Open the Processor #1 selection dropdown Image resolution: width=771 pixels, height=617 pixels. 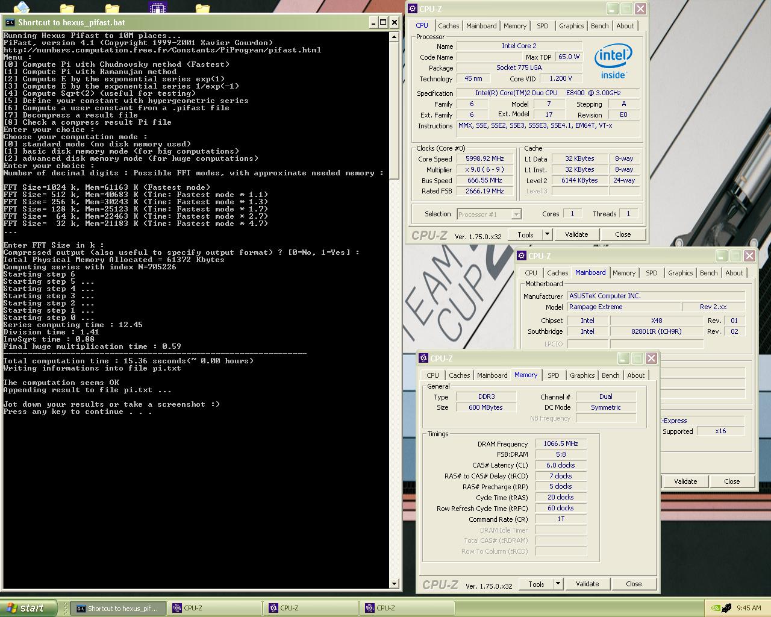coord(489,214)
